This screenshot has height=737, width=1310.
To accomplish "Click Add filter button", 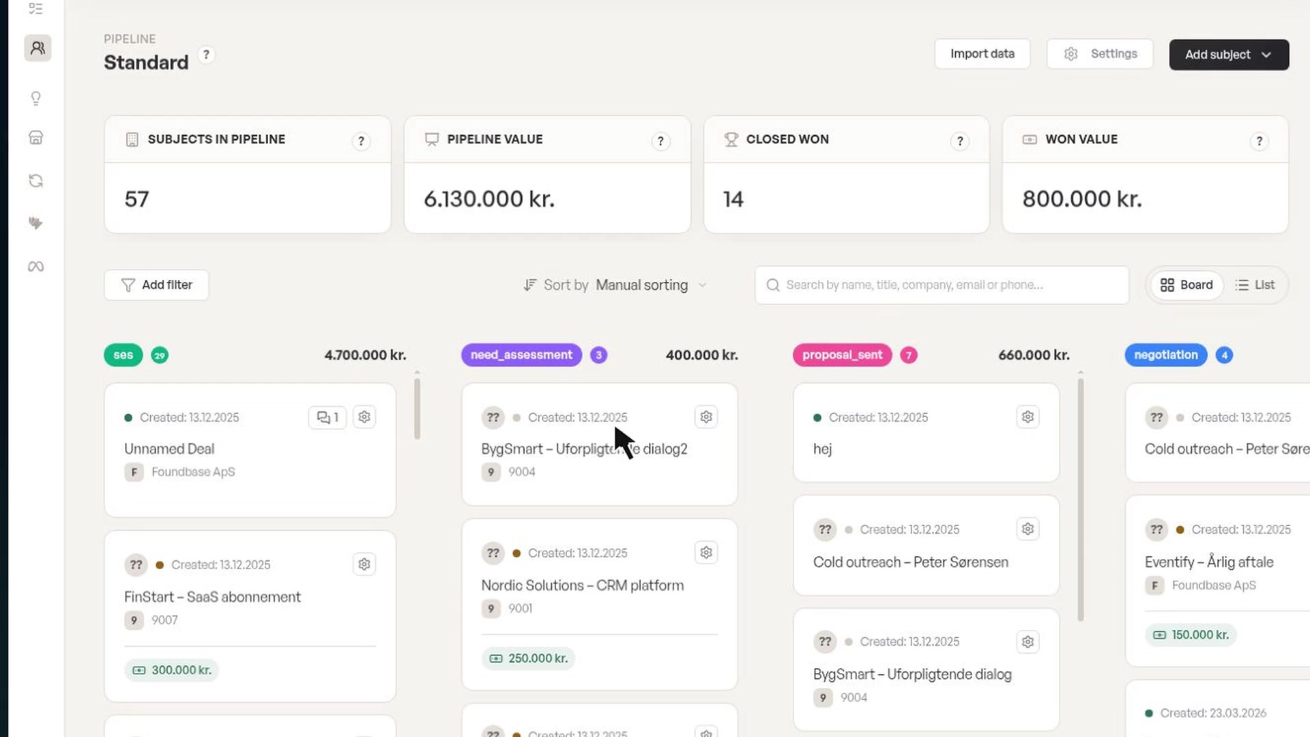I will tap(156, 285).
